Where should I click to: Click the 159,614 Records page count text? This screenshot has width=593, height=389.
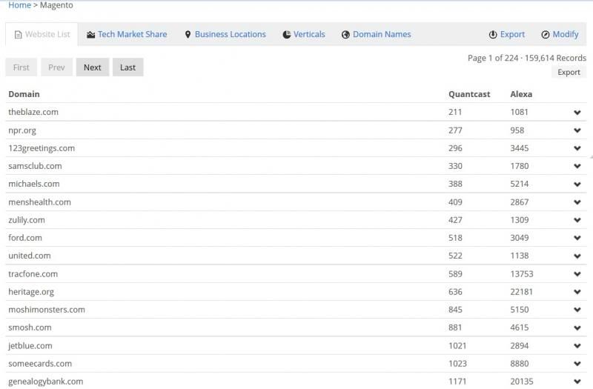[x=555, y=58]
